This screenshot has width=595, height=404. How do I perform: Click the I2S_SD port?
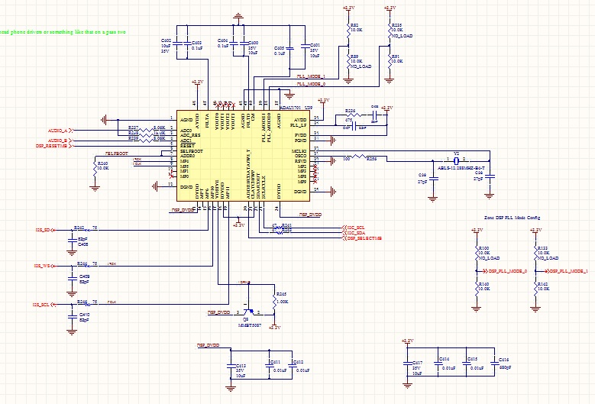[45, 230]
